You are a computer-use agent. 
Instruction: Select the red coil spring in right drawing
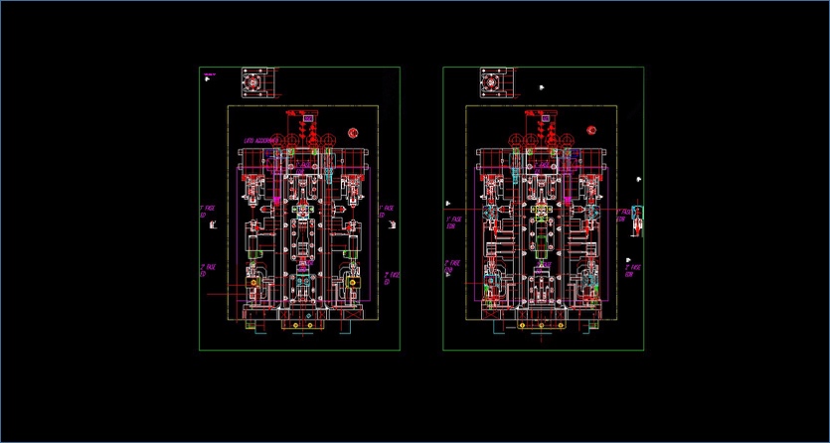(x=547, y=128)
